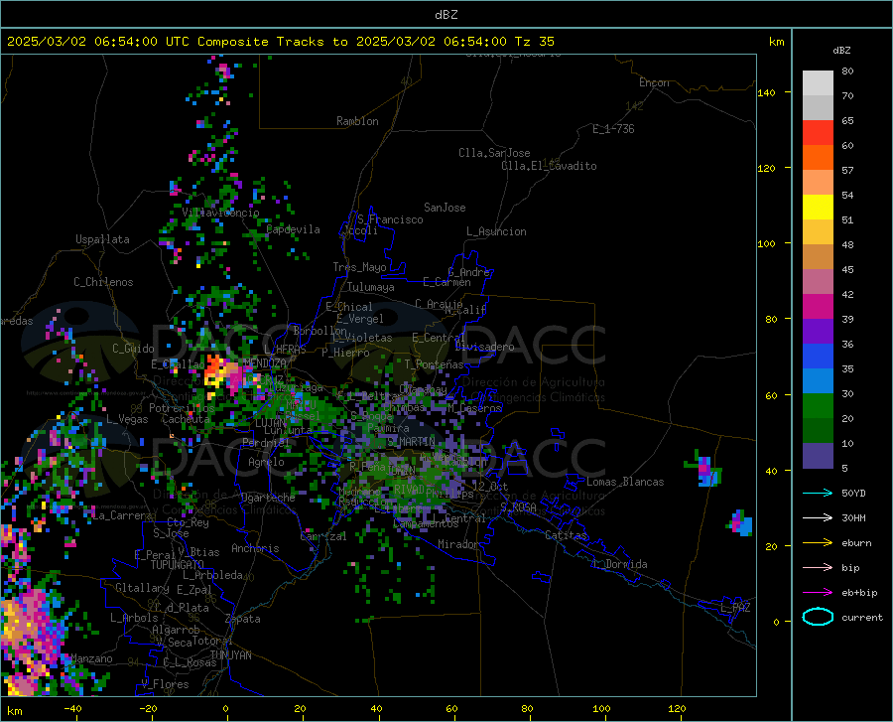This screenshot has height=722, width=893.
Task: Click the E_1-736 label
Action: 613,129
